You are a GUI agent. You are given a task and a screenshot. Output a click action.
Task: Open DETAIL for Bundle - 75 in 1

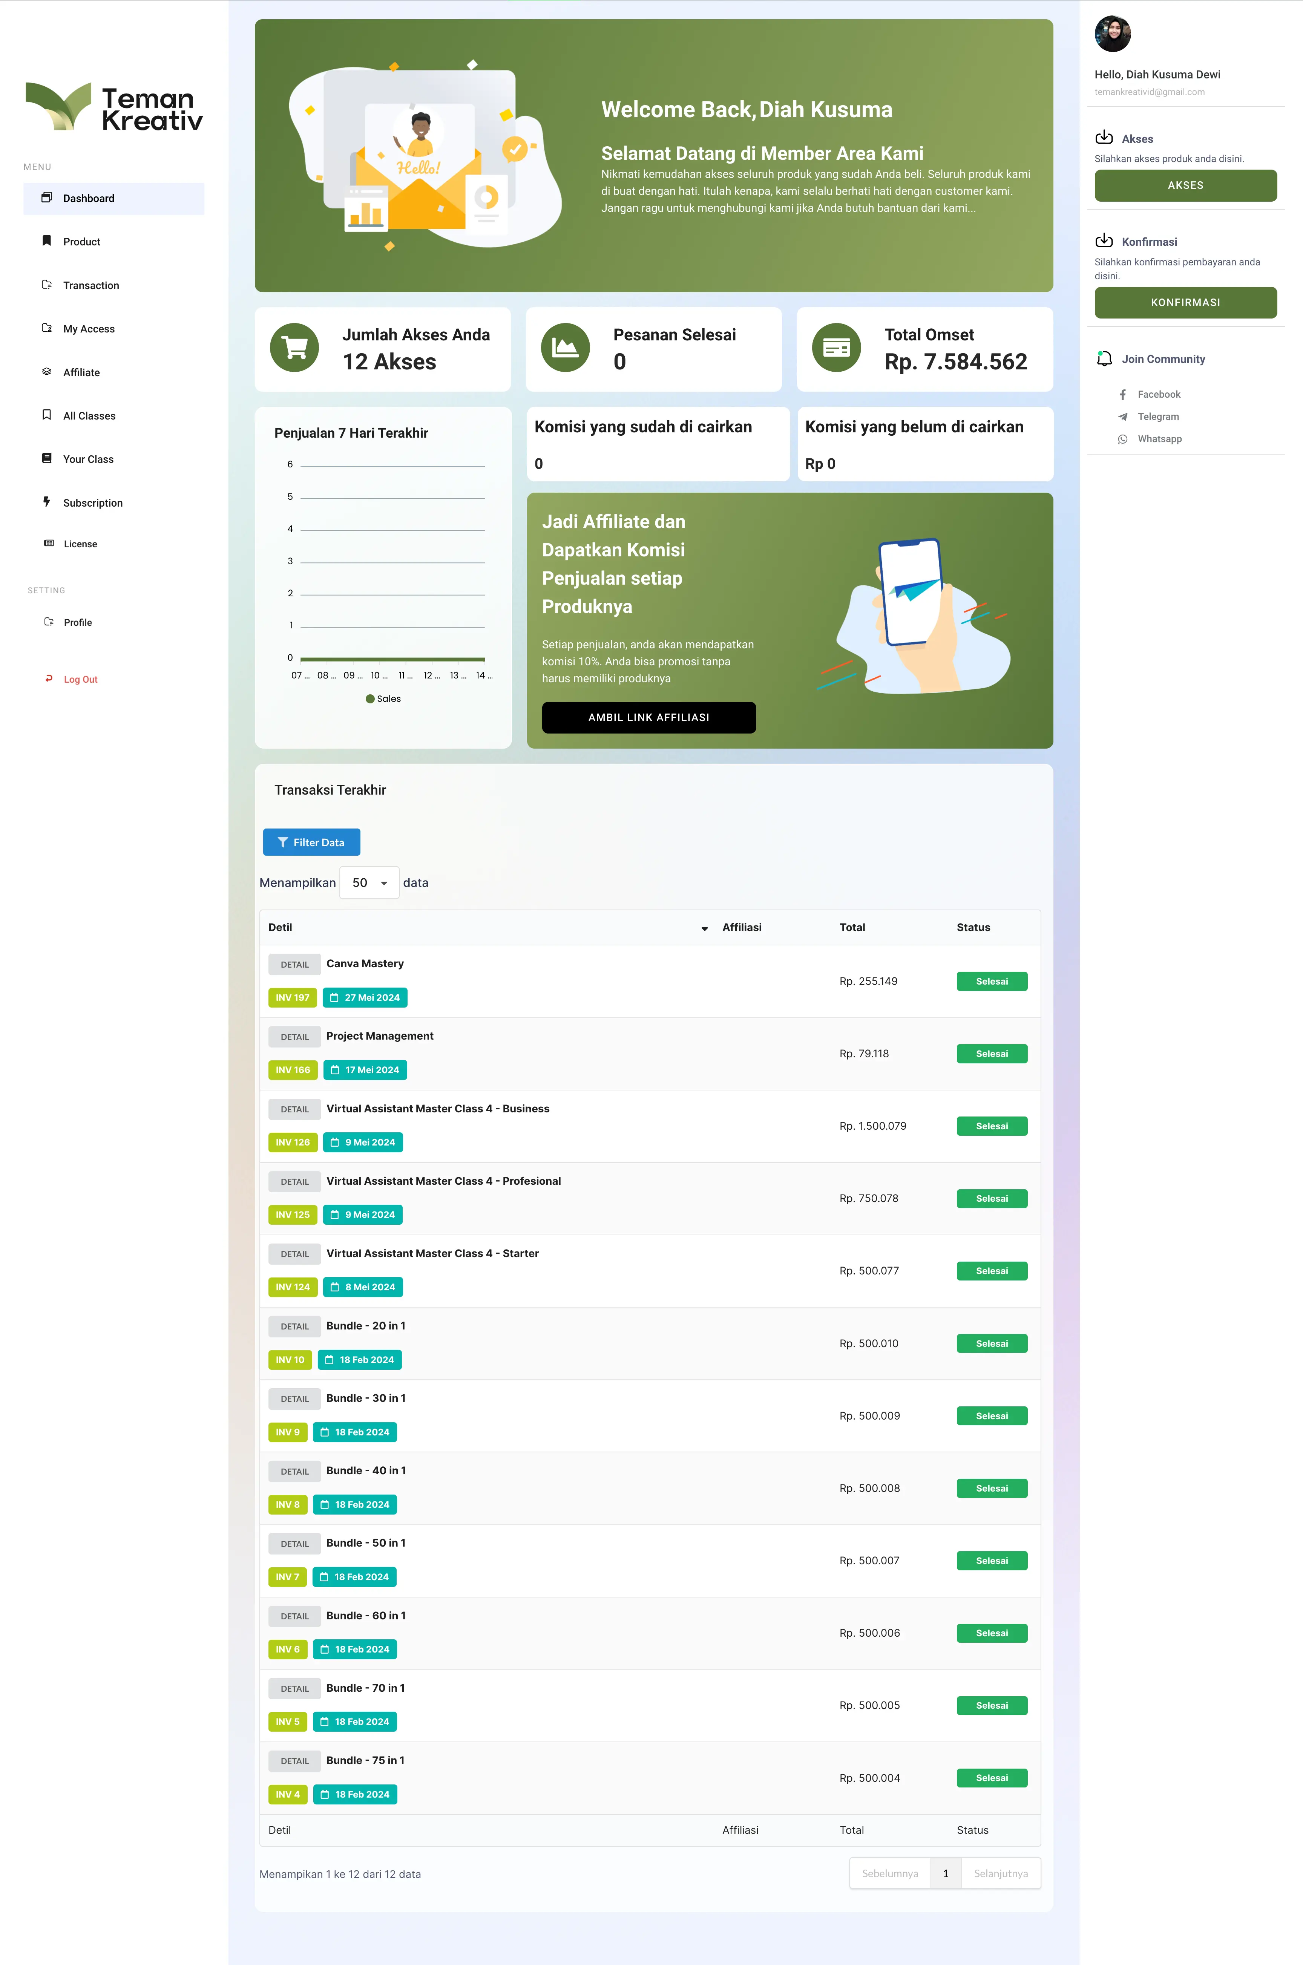(294, 1761)
